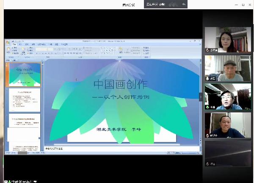Toggle mic icon on second participant's label

(207, 78)
